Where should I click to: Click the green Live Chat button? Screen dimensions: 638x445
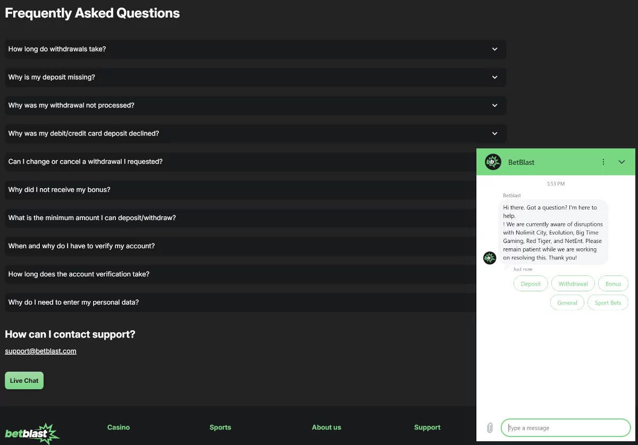coord(24,381)
